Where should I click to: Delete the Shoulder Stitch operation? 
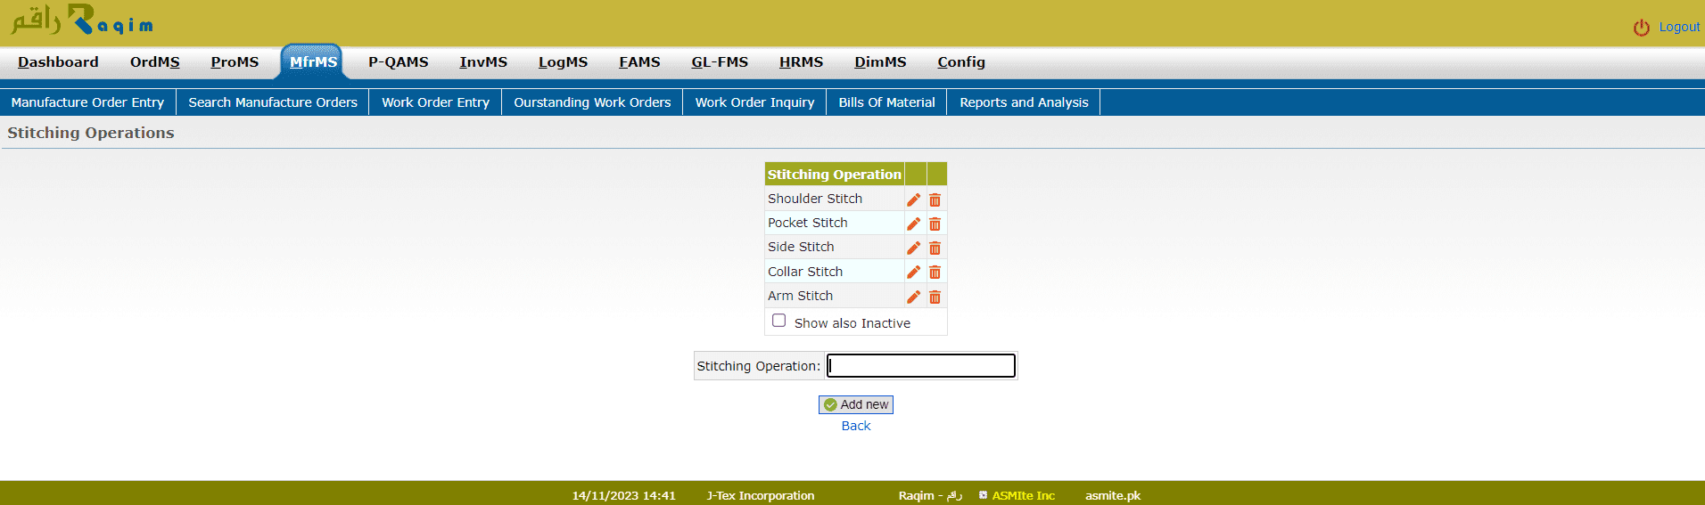[935, 200]
